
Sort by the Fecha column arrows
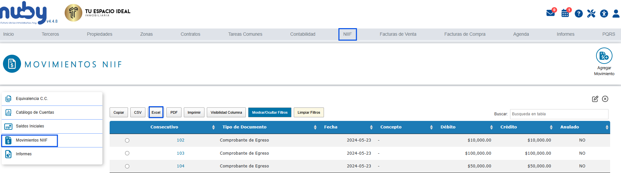pyautogui.click(x=371, y=127)
